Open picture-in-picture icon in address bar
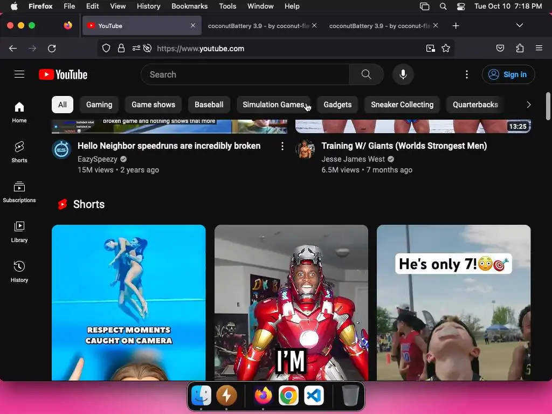Viewport: 552px width, 414px height. (430, 48)
